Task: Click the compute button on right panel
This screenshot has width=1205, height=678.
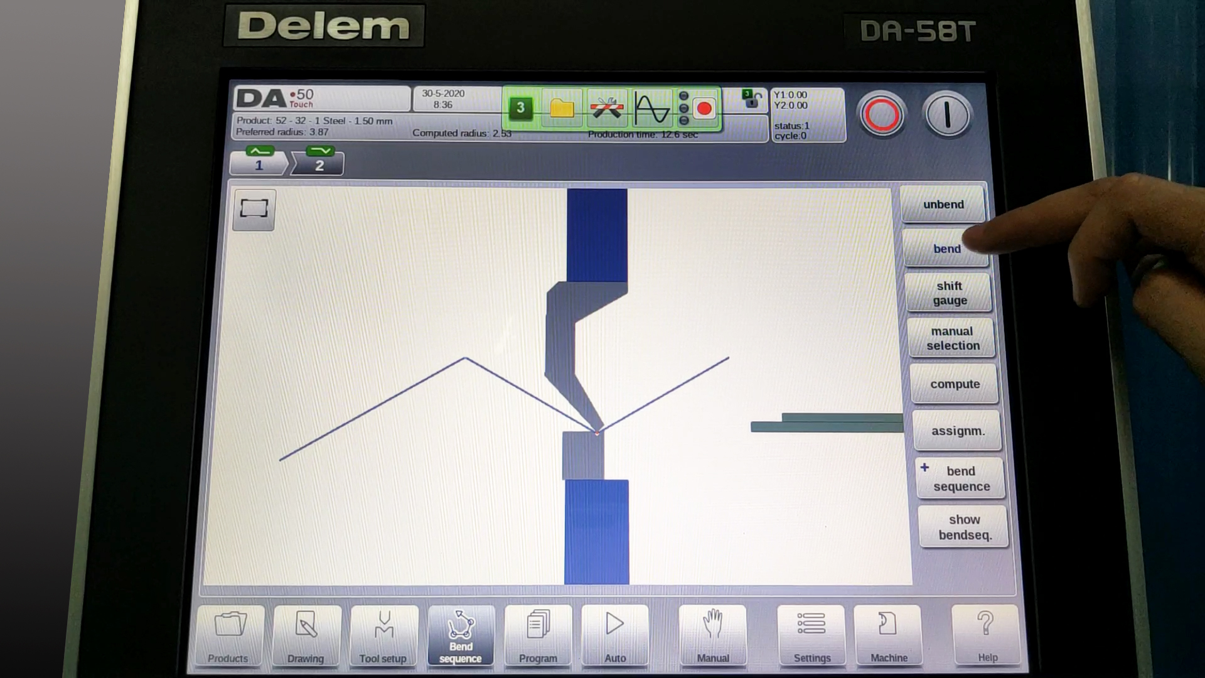Action: tap(953, 384)
